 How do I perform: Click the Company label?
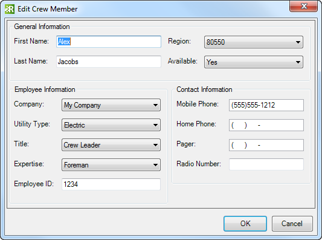click(29, 104)
